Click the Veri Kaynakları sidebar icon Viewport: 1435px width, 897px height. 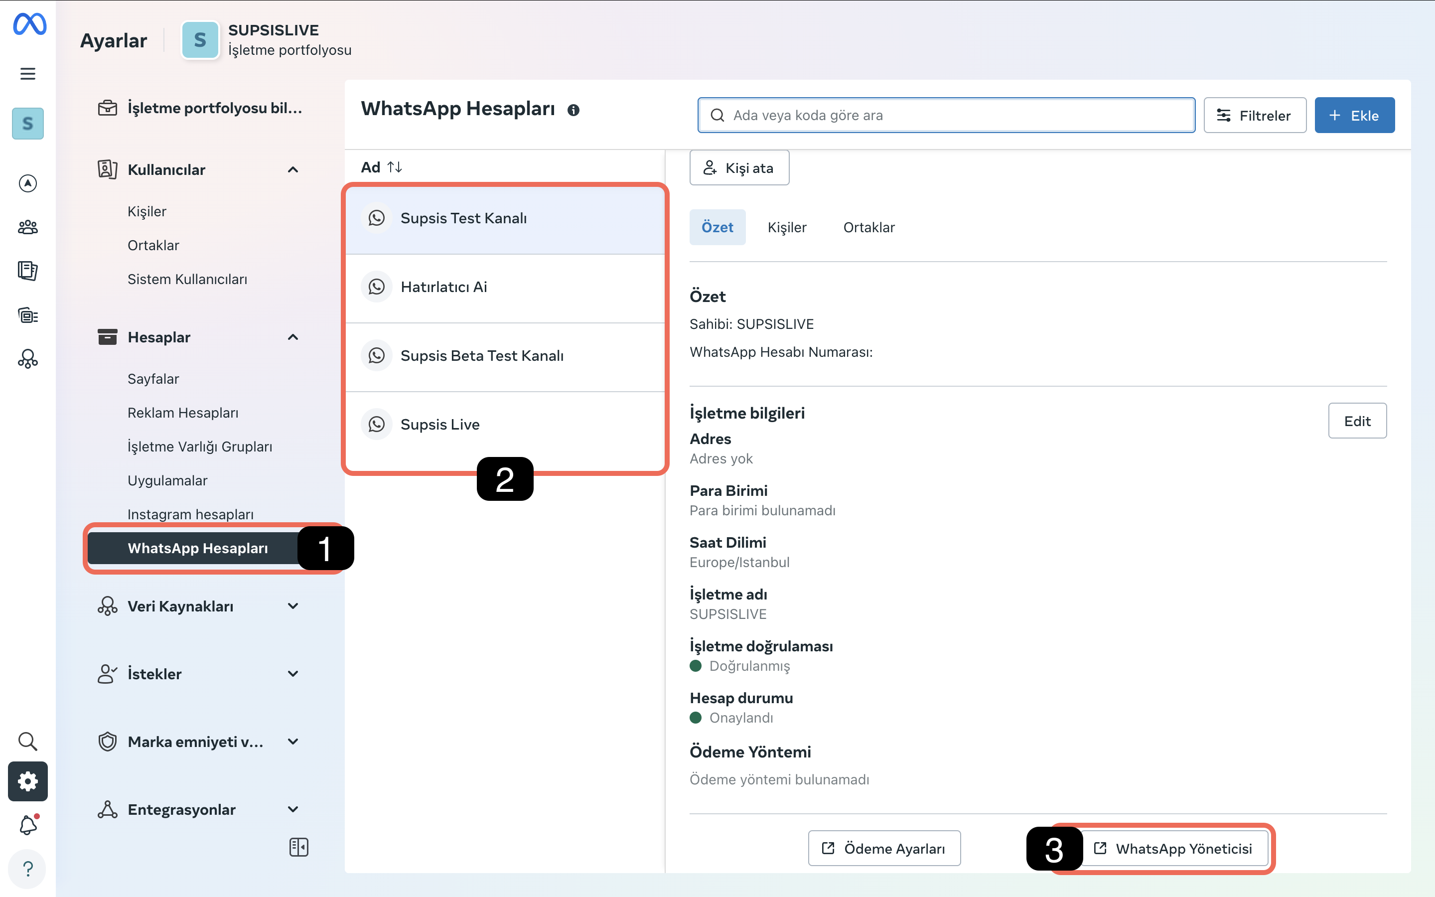pyautogui.click(x=107, y=606)
